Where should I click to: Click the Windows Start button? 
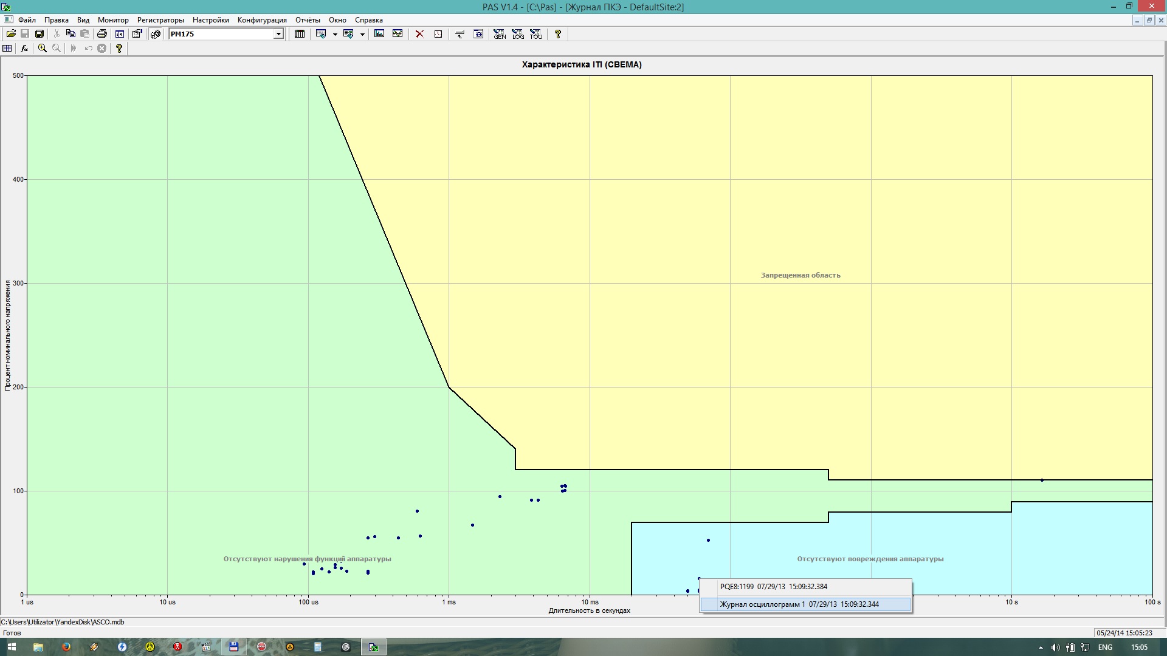12,647
